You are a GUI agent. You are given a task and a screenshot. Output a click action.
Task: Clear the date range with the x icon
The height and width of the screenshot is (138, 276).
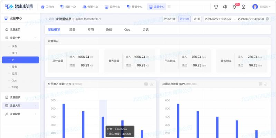coord(267,19)
